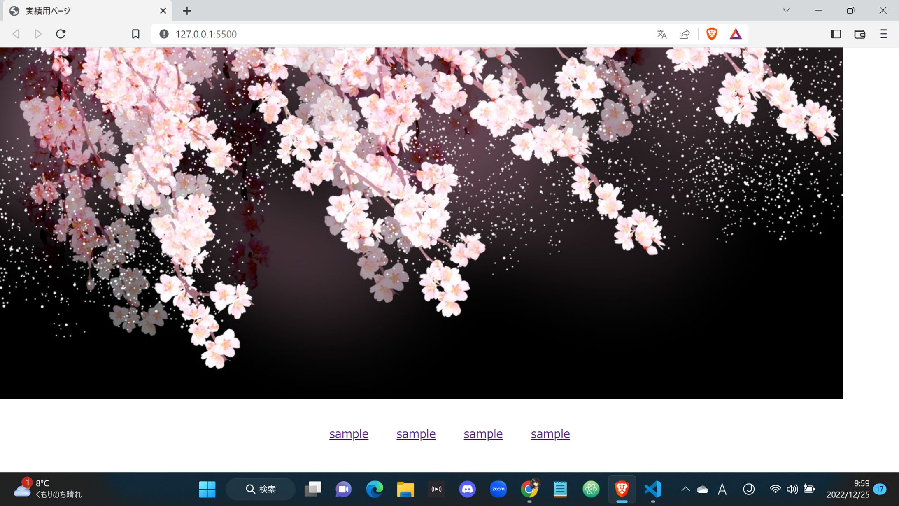
Task: Open the third sample link
Action: tap(483, 434)
